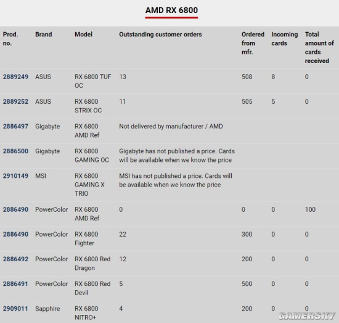
Task: Click the AMD RX 6800 heading
Action: pos(171,10)
